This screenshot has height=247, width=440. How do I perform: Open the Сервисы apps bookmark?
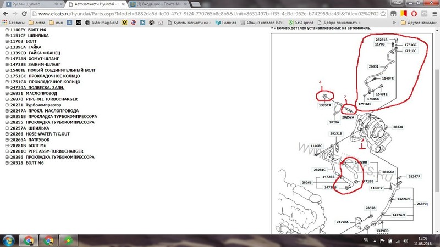tap(16, 23)
